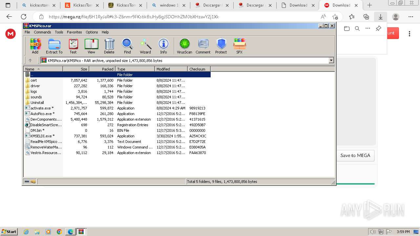Open browser favorites star icon

click(x=352, y=17)
